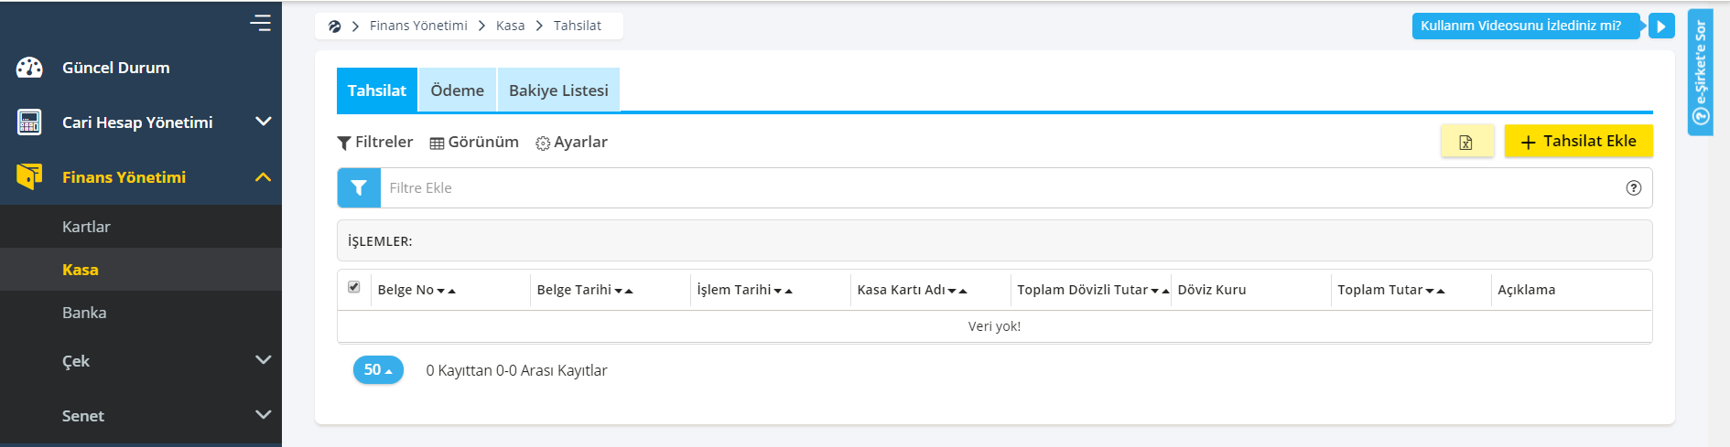Collapse Finans Yönetimi menu chevron

(x=264, y=176)
